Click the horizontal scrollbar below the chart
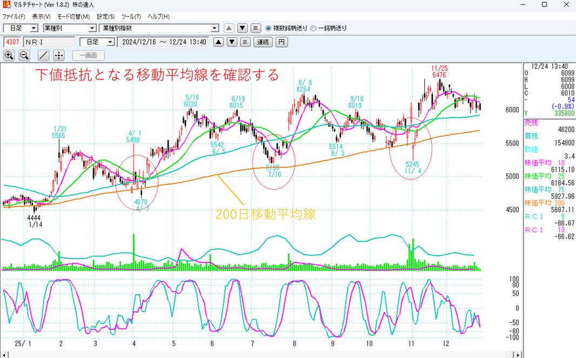 tap(259, 354)
